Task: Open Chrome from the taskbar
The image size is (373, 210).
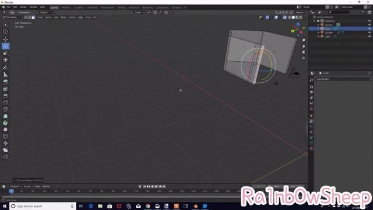Action: (x=147, y=206)
